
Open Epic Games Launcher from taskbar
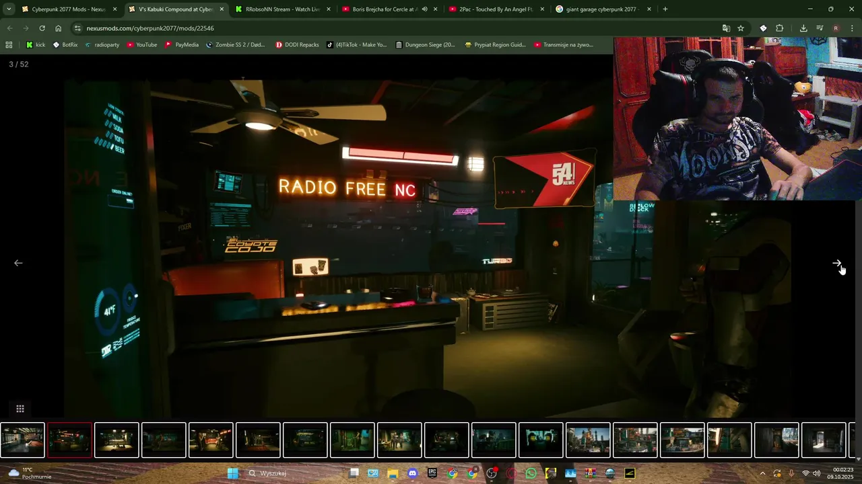pyautogui.click(x=432, y=473)
